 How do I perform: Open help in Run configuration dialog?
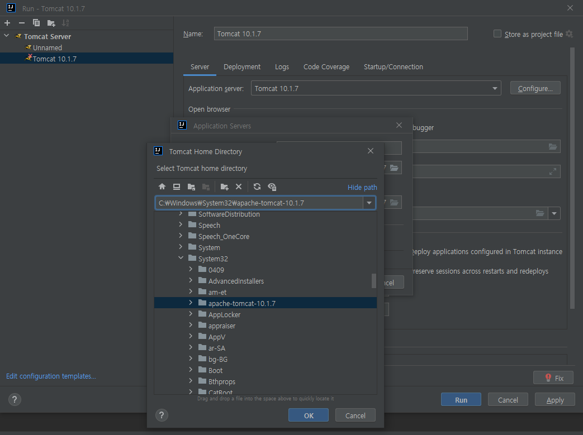pos(15,400)
